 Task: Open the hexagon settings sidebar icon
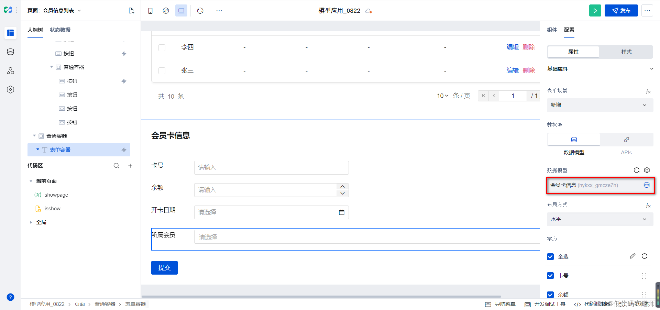[x=10, y=90]
